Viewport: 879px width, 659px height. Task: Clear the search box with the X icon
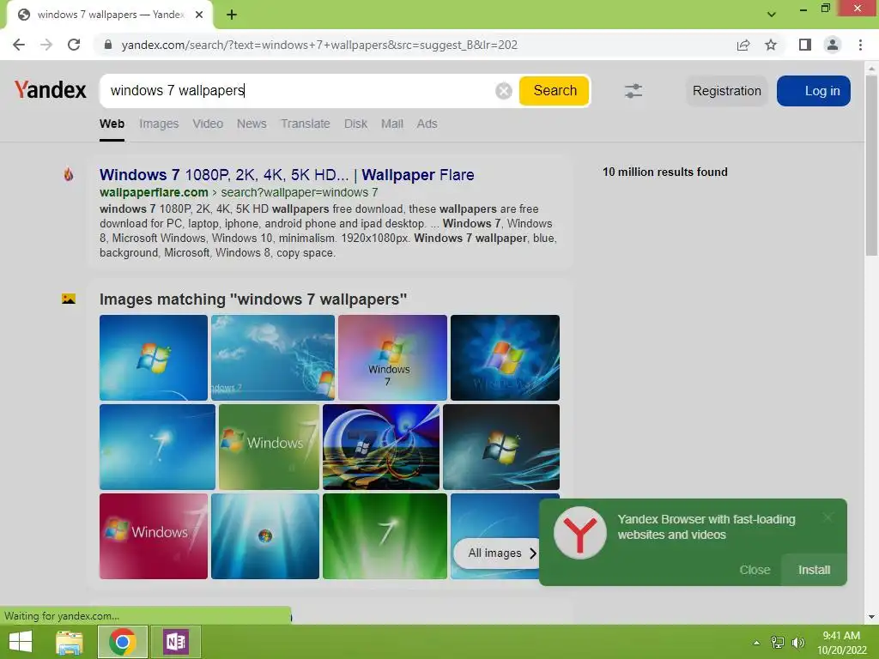pyautogui.click(x=503, y=91)
